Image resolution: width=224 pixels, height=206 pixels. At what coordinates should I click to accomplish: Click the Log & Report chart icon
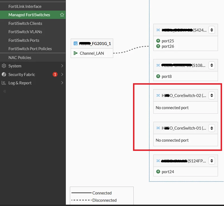click(x=4, y=83)
